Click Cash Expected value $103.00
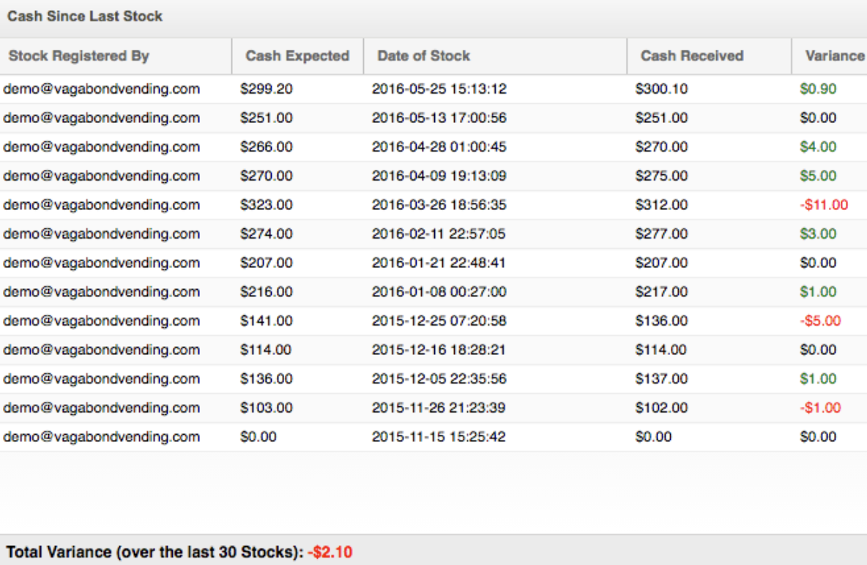Screen dimensions: 867x565 pyautogui.click(x=266, y=408)
